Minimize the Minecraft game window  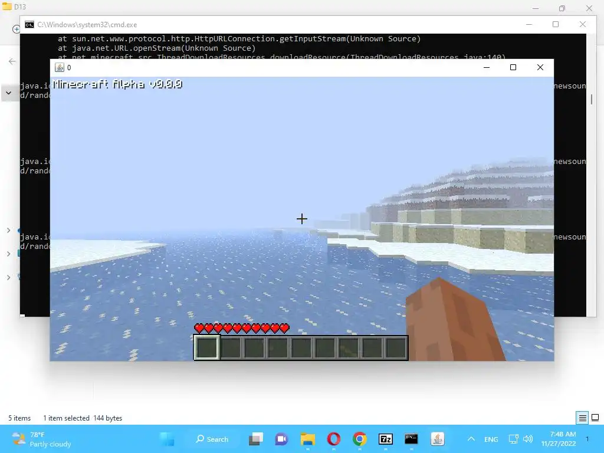coord(487,67)
